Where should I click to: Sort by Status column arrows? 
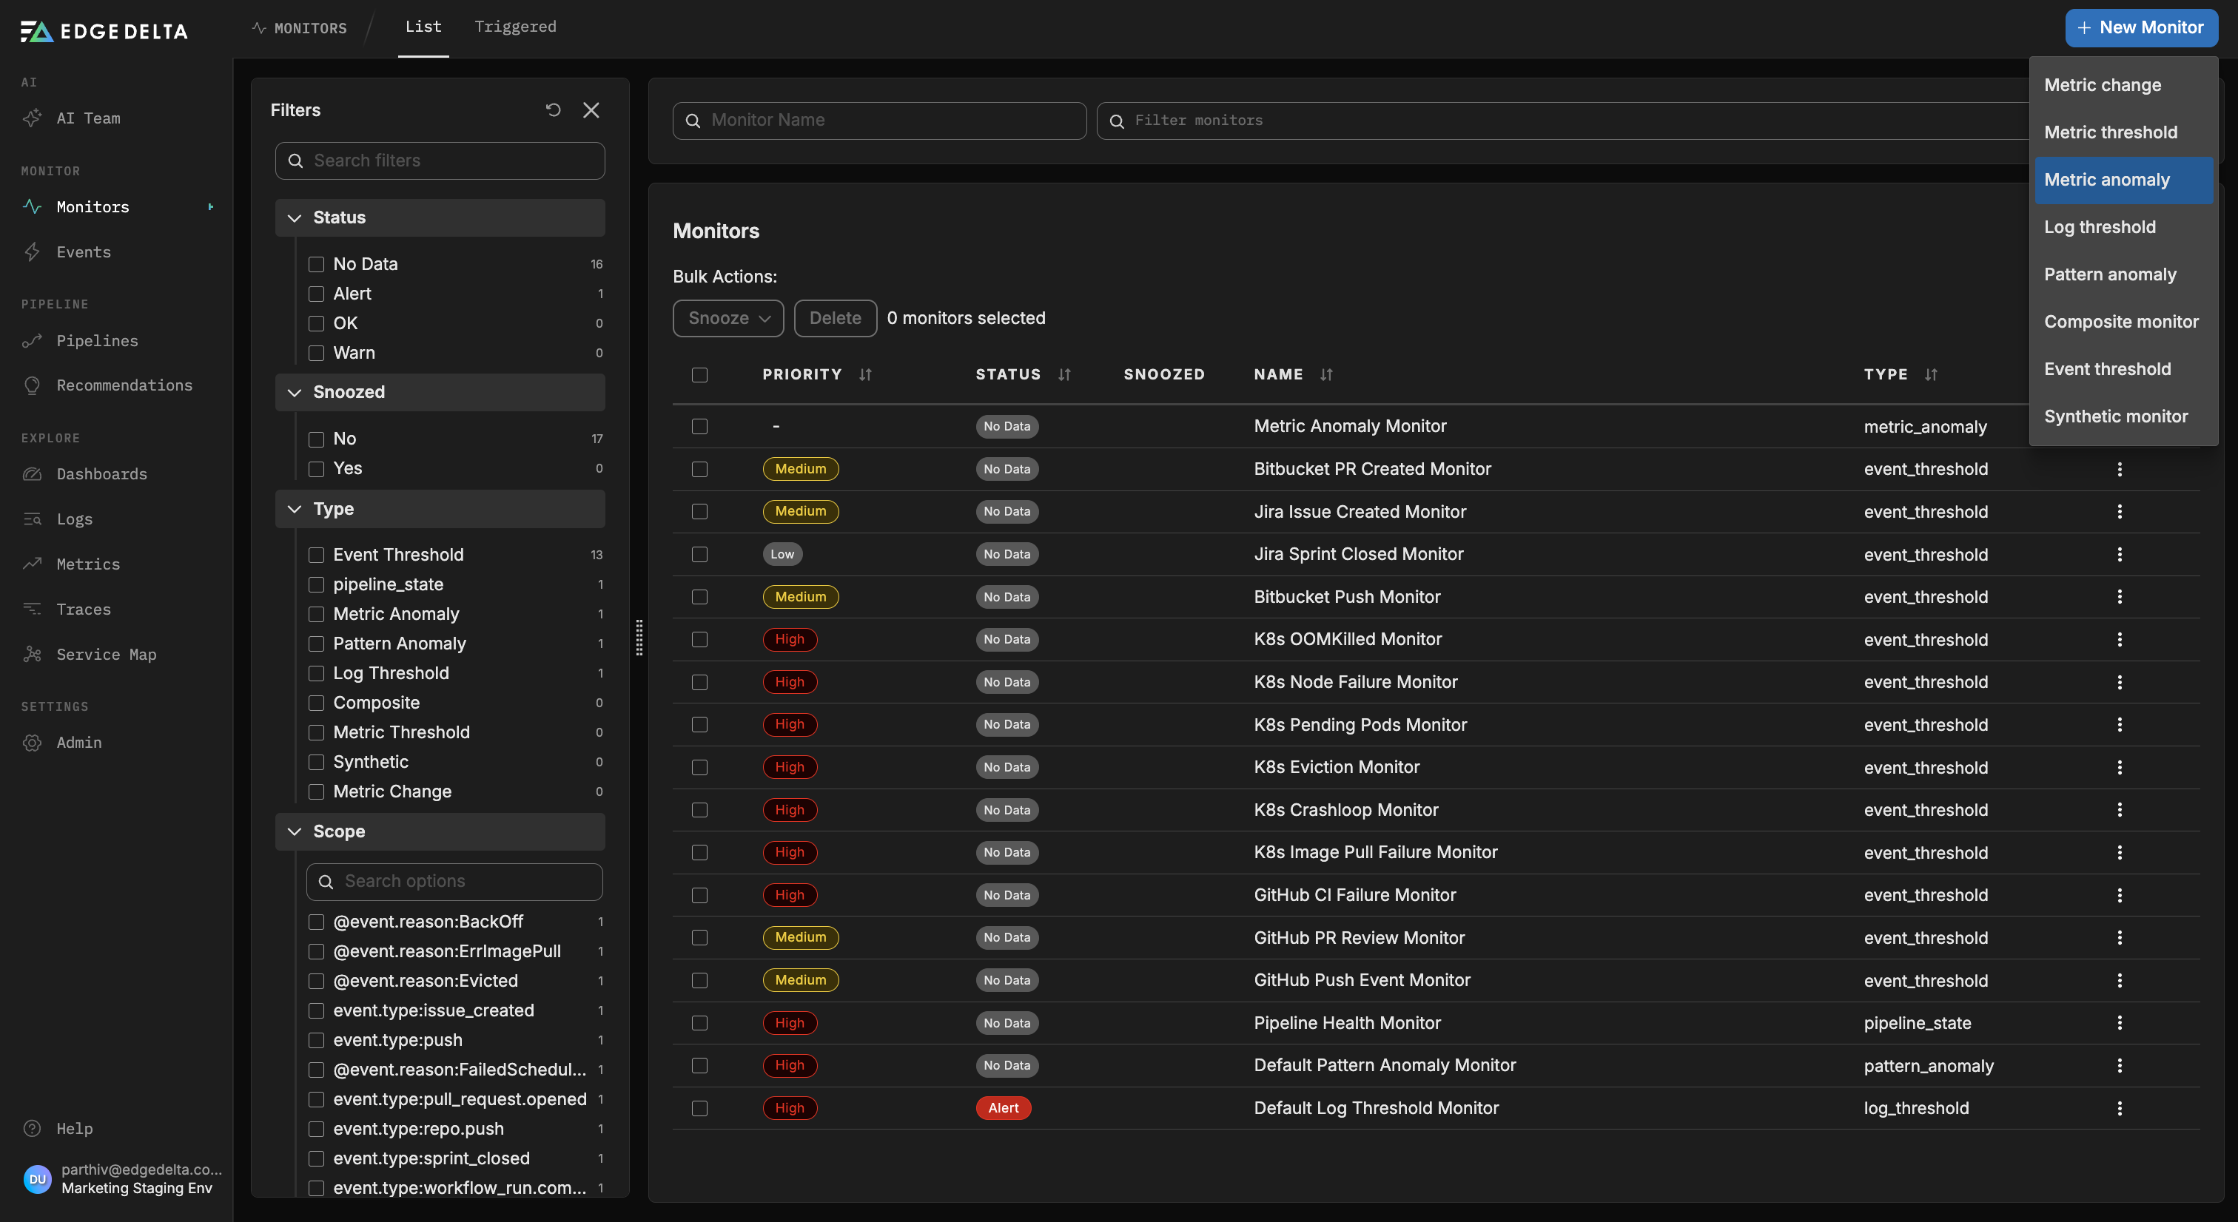click(x=1064, y=374)
